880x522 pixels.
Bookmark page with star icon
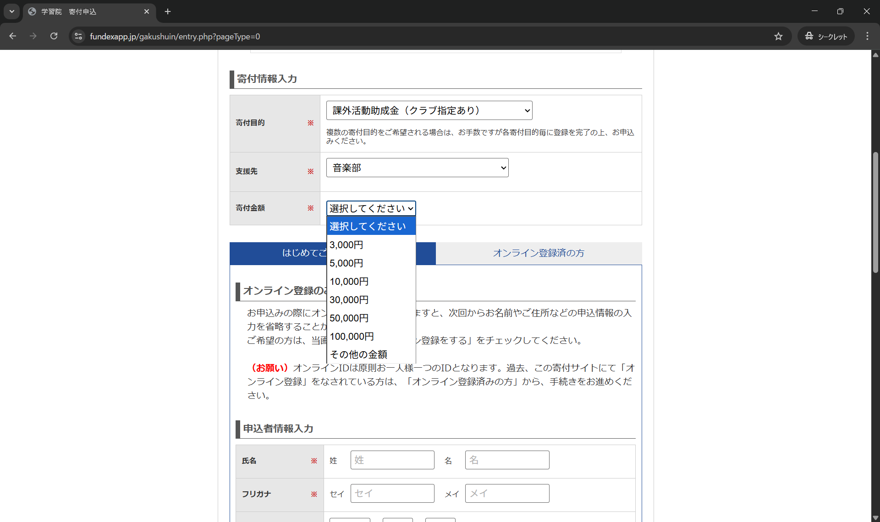click(778, 36)
